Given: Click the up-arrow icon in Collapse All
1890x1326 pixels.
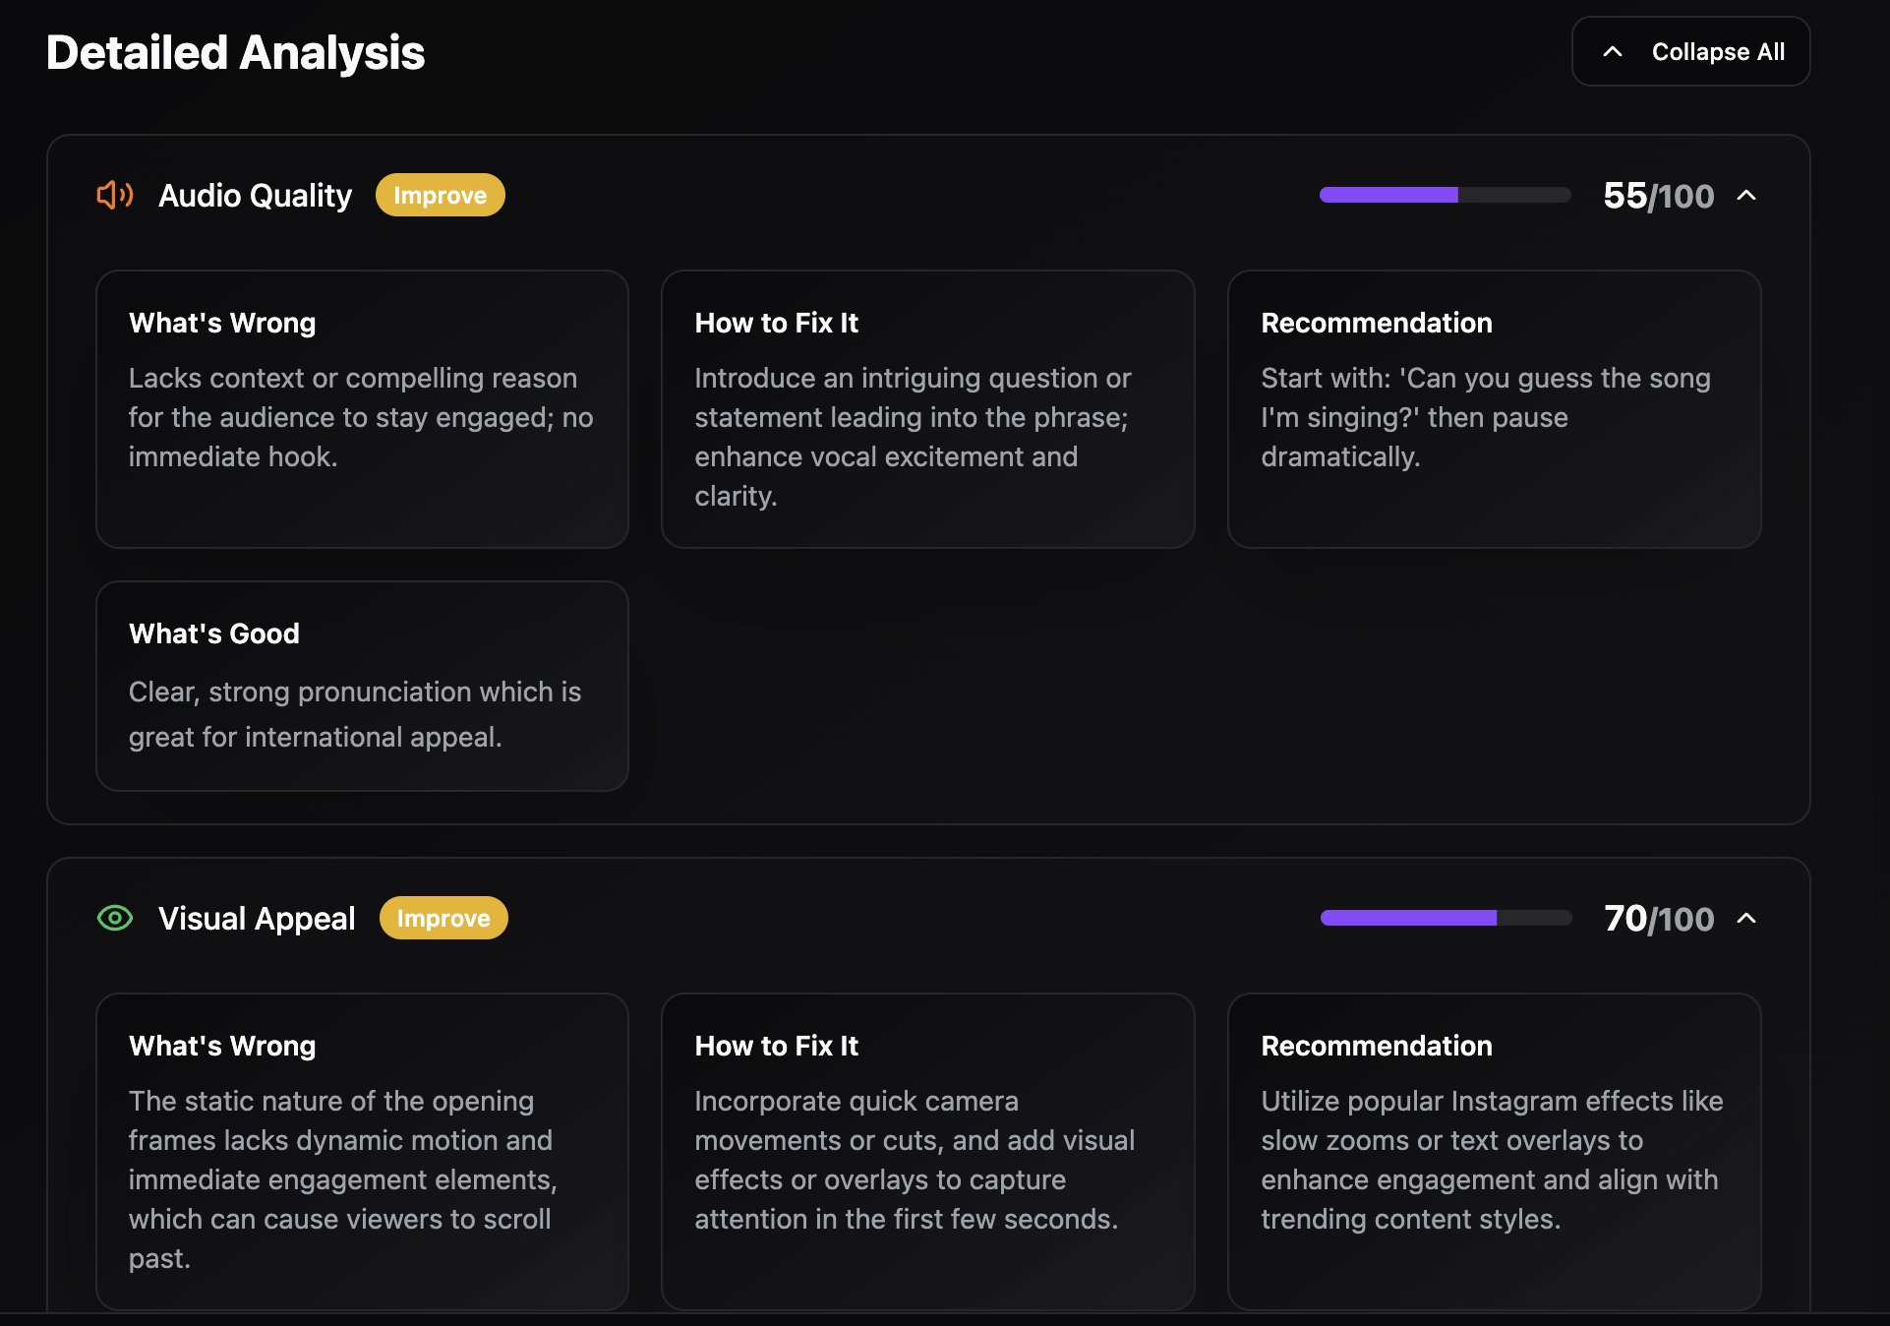Looking at the screenshot, I should point(1613,51).
